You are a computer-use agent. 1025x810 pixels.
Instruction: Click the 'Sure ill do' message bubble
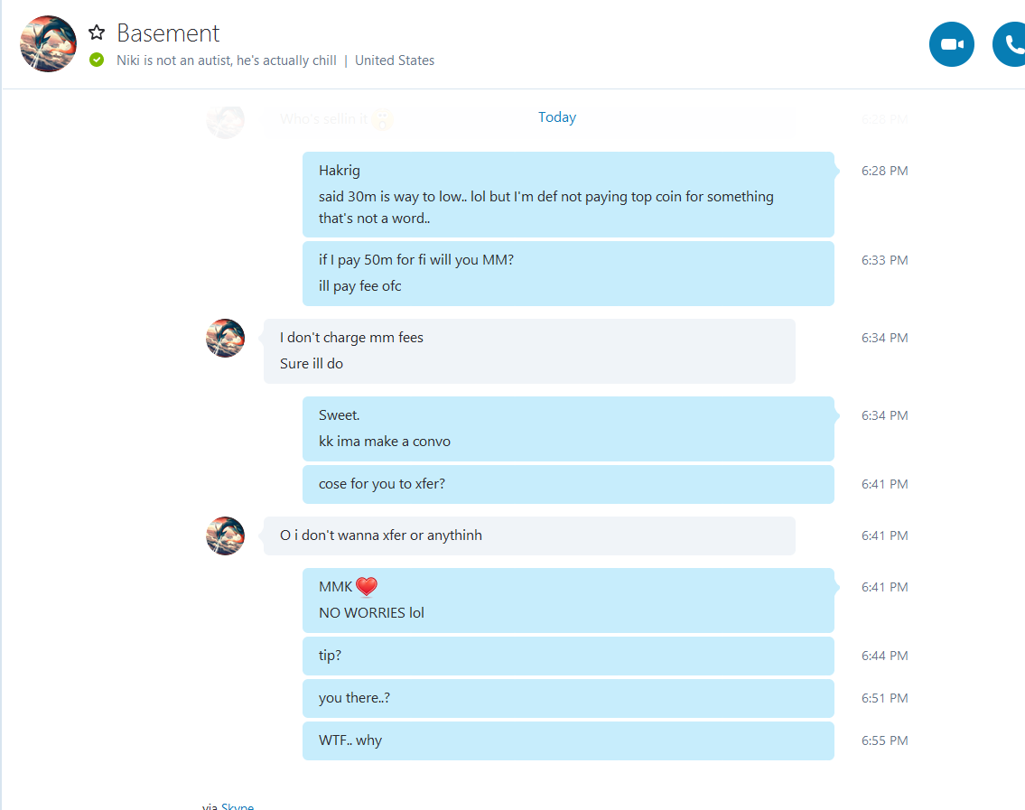tap(528, 364)
